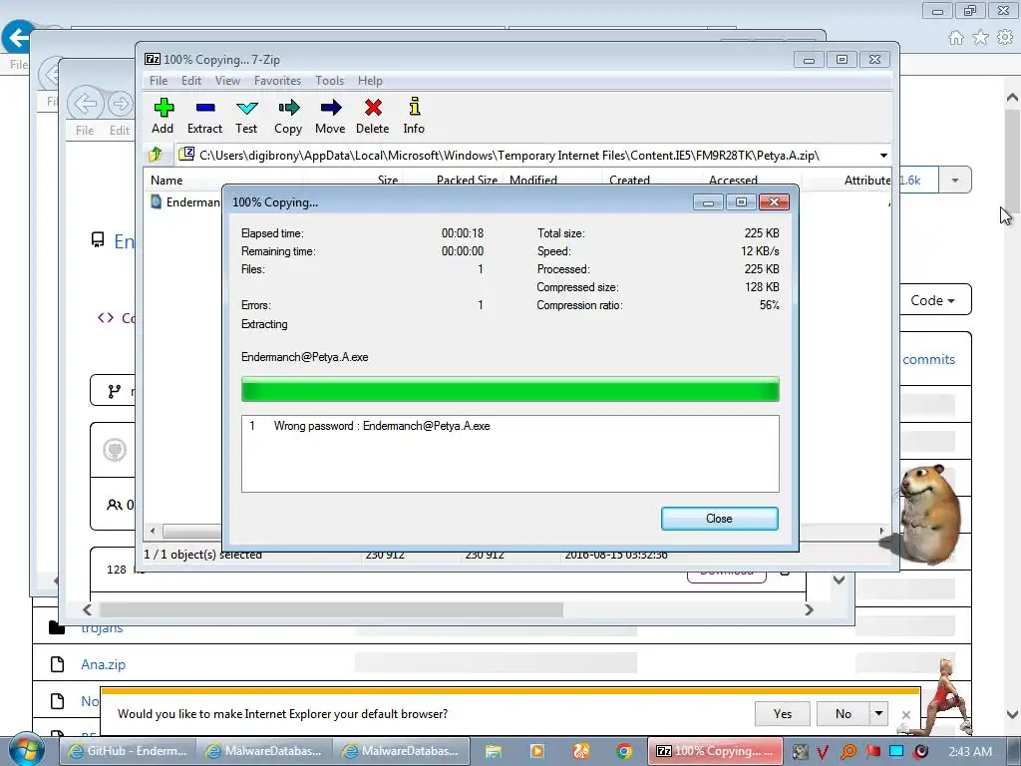This screenshot has width=1021, height=766.
Task: Click the red flag tray icon
Action: (872, 752)
